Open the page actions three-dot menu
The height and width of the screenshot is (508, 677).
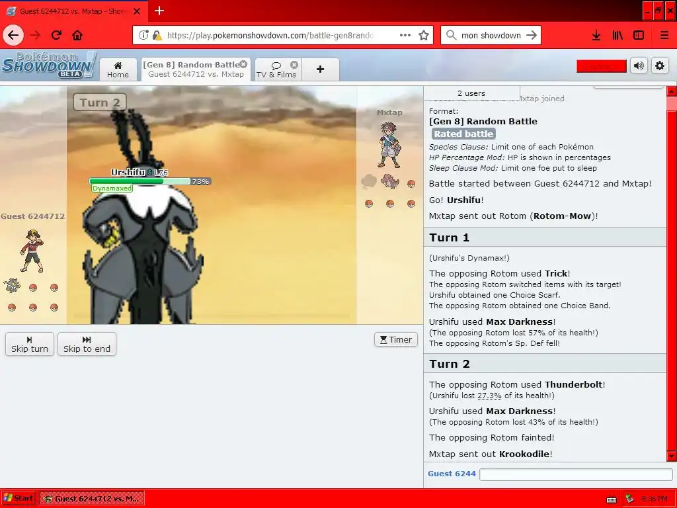click(405, 36)
